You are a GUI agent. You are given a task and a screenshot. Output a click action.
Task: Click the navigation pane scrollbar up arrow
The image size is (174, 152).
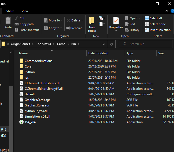click(x=11, y=52)
